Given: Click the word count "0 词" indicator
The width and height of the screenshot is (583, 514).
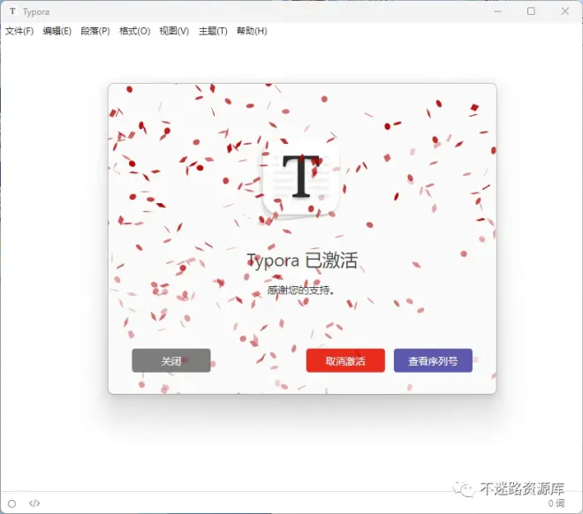Looking at the screenshot, I should pyautogui.click(x=556, y=503).
